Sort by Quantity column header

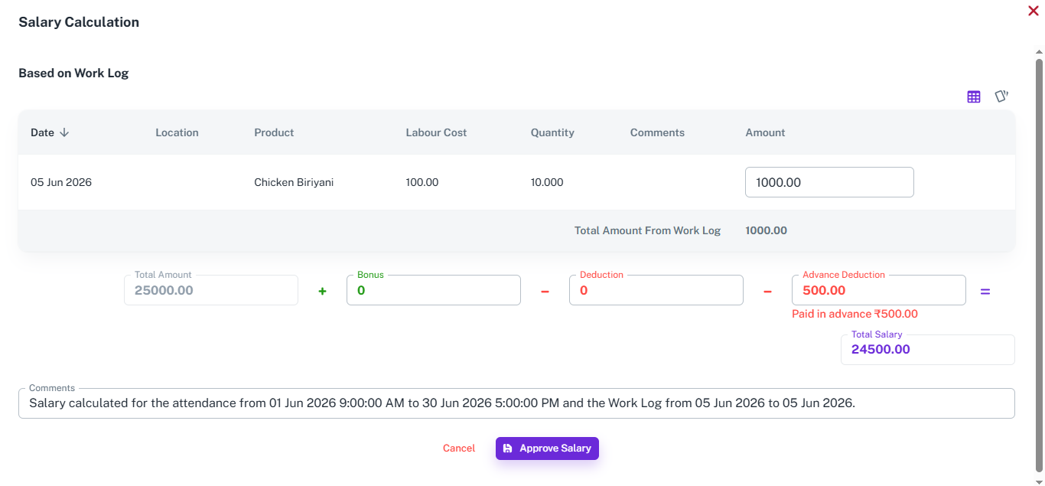click(x=552, y=132)
